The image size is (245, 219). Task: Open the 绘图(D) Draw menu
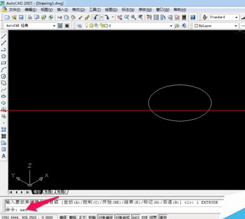[x=111, y=10]
